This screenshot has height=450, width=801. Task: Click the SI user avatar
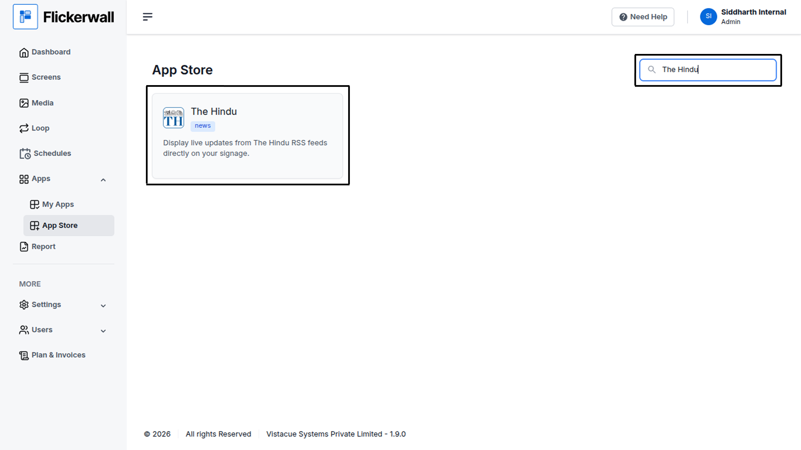(708, 17)
